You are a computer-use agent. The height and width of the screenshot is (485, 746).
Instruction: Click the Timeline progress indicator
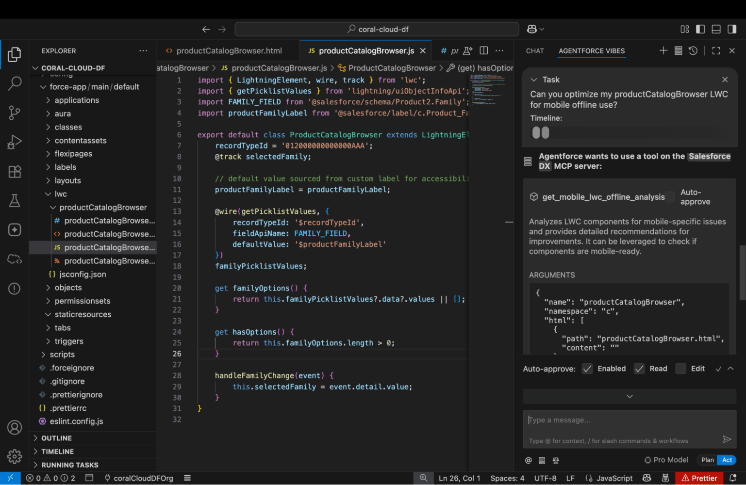(x=541, y=132)
